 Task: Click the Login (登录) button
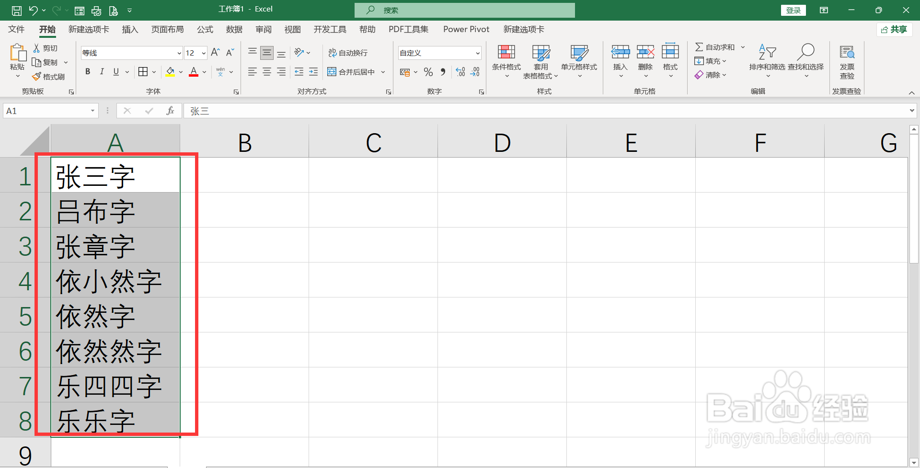(793, 10)
